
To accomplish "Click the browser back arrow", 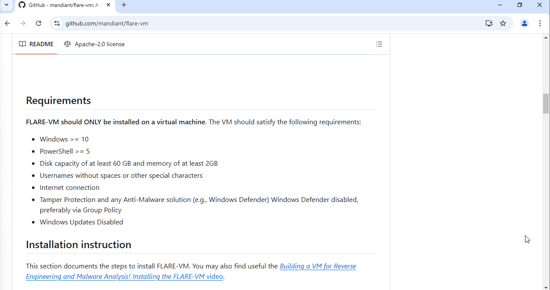I will coord(7,23).
